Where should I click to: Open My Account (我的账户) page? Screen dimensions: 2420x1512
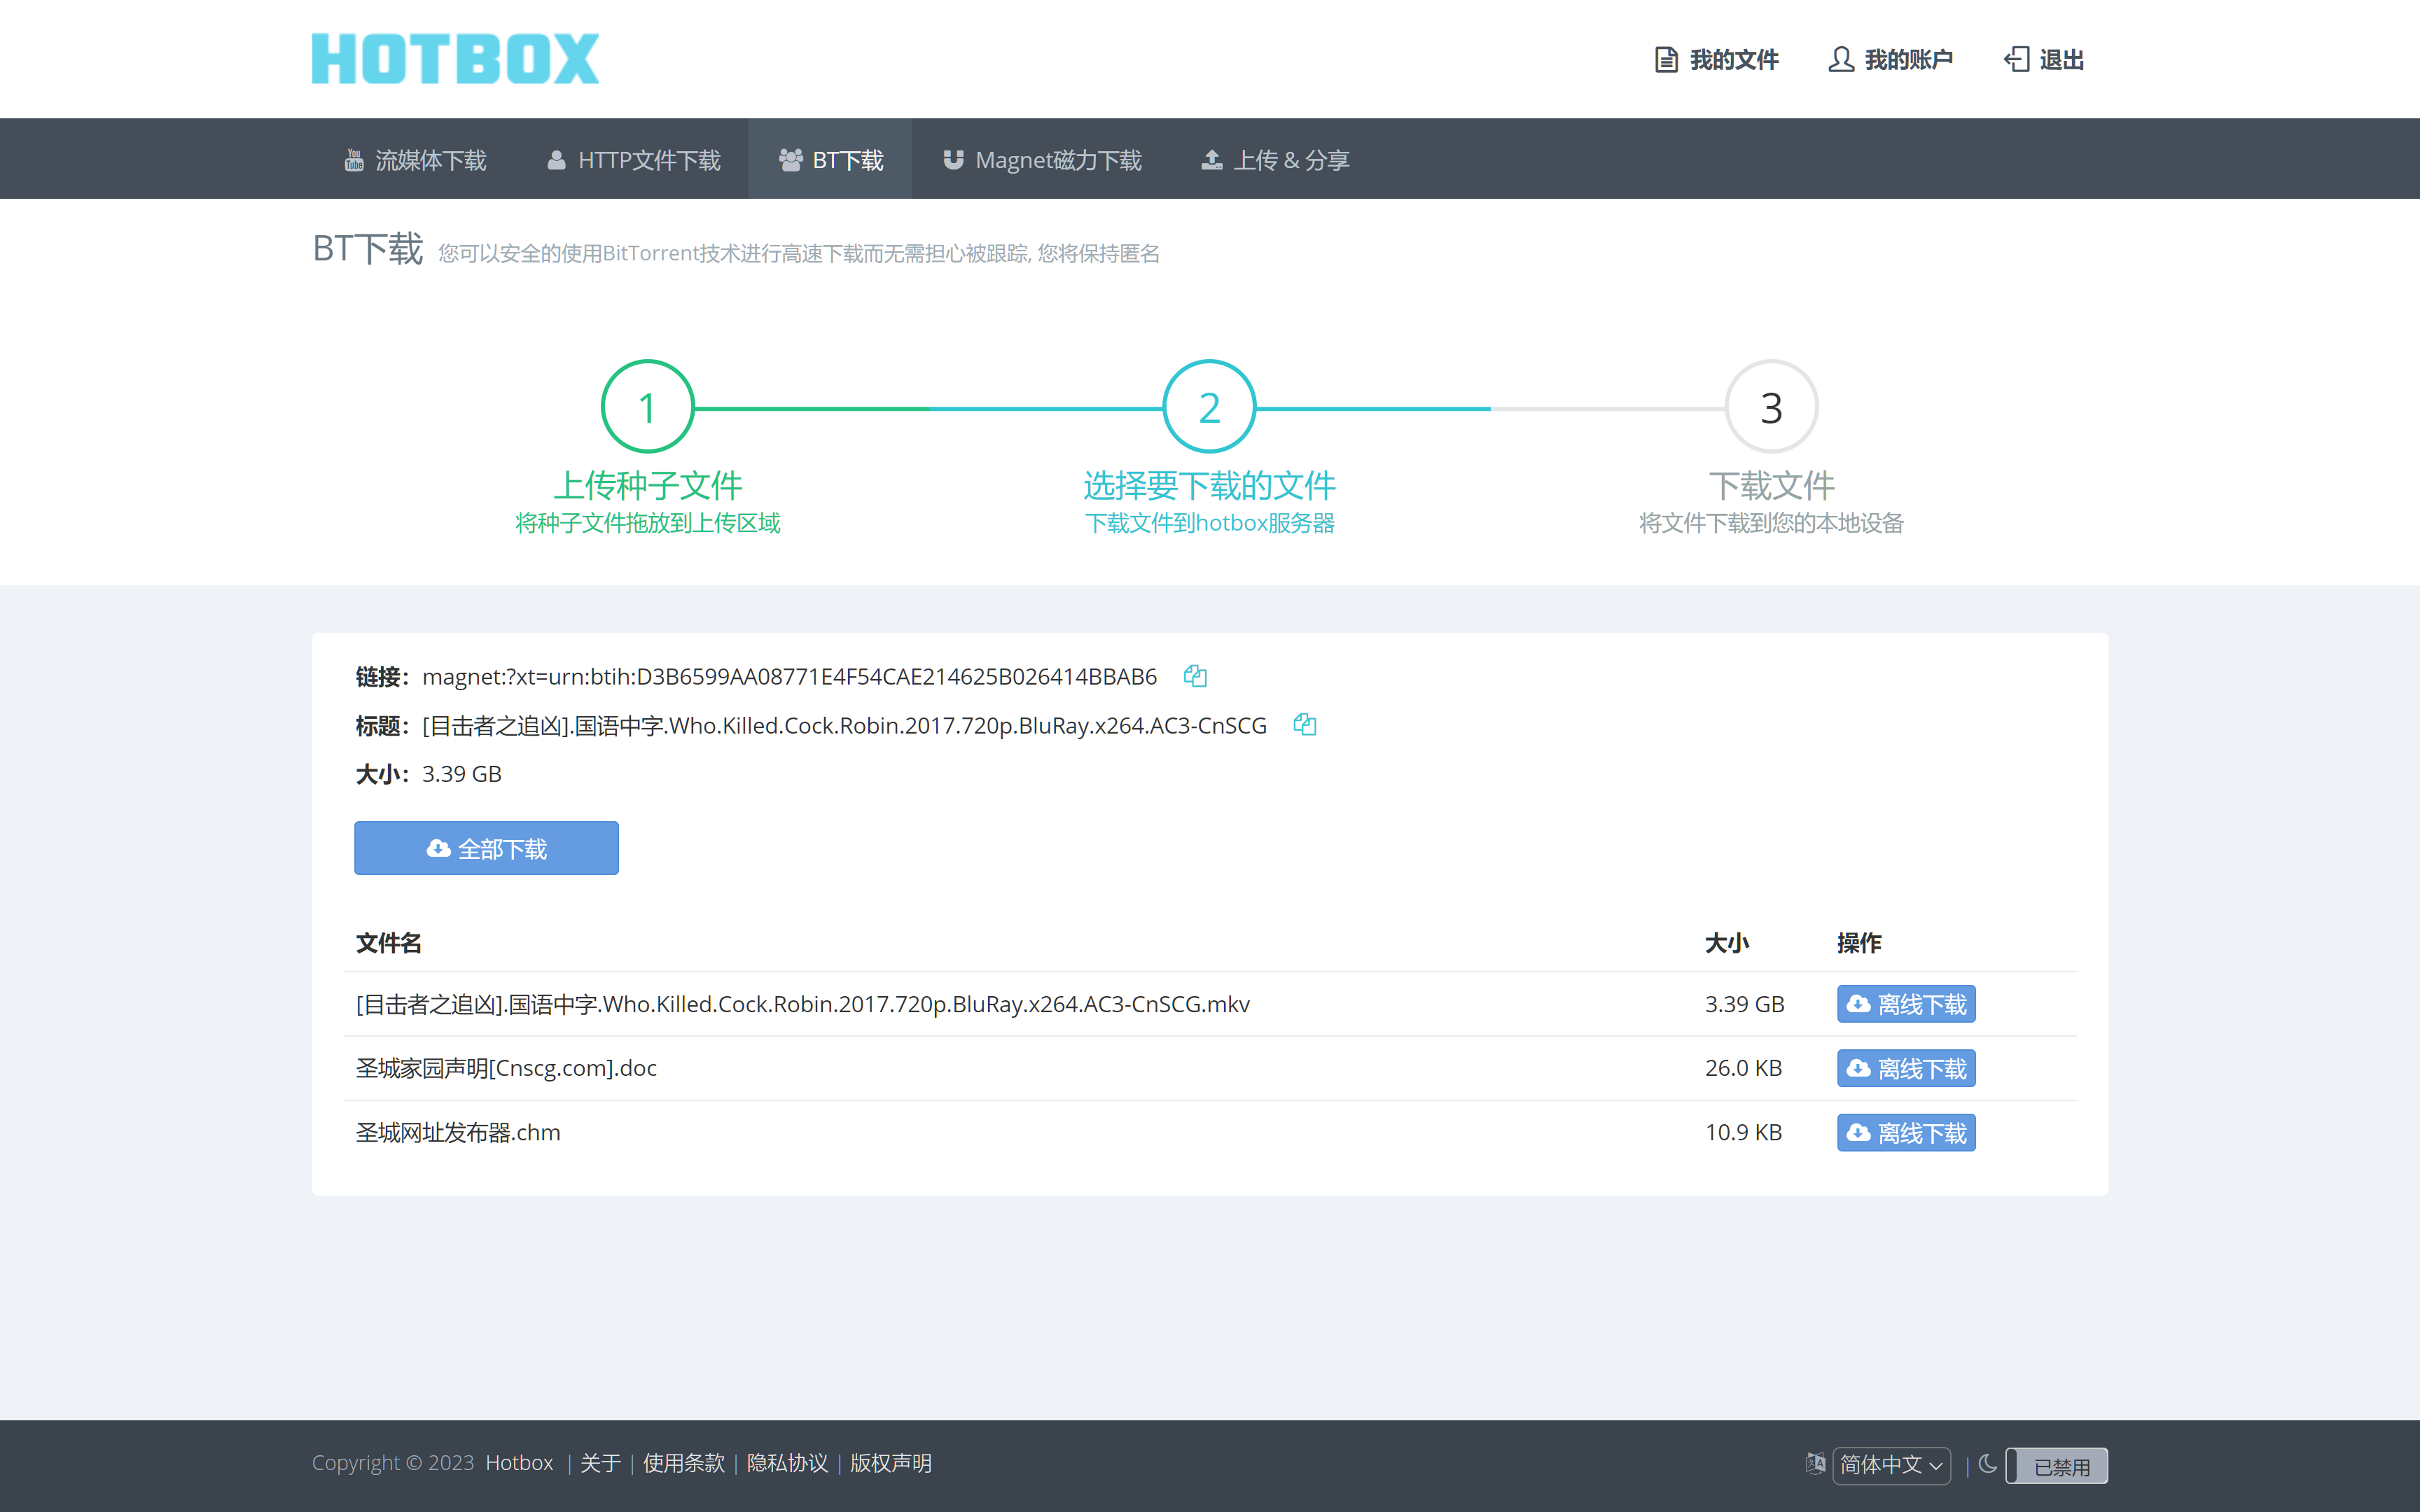coord(1891,60)
